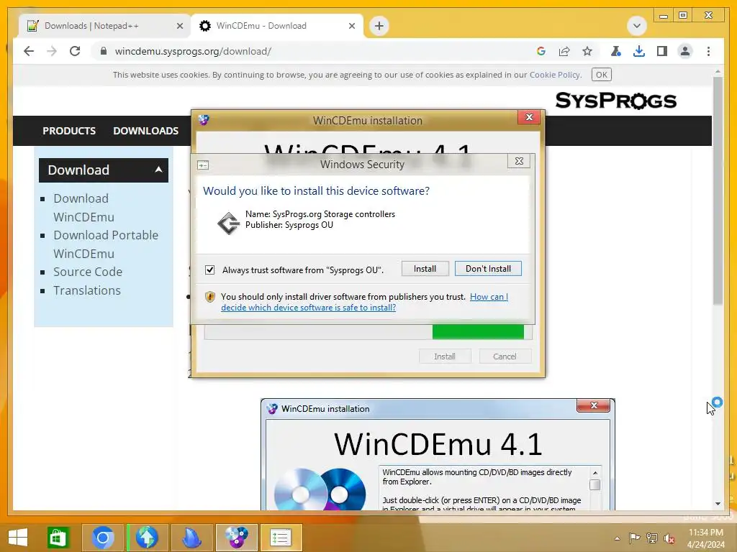Open the Windows Store taskbar icon
Viewport: 737px width, 552px height.
point(58,538)
